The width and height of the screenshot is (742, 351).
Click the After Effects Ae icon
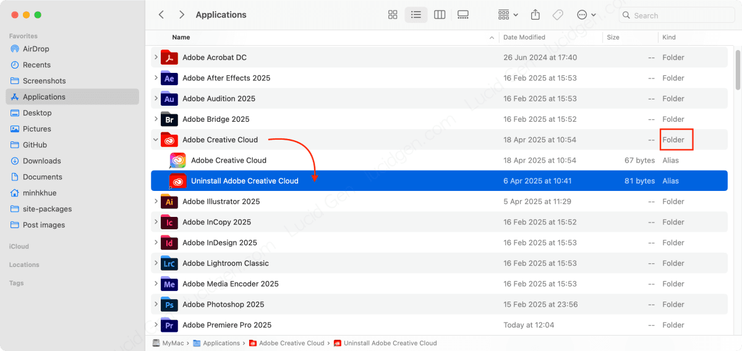[x=169, y=78]
